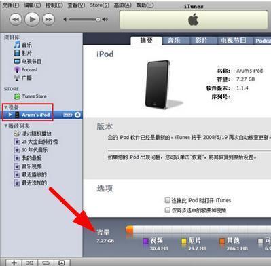This screenshot has height=266, width=271.
Task: Toggle shuffle playback button
Action: pyautogui.click(x=30, y=263)
